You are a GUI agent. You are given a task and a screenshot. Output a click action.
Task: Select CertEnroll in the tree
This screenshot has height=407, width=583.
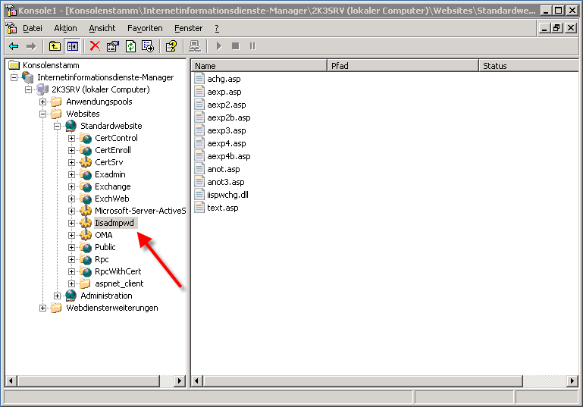(x=113, y=150)
